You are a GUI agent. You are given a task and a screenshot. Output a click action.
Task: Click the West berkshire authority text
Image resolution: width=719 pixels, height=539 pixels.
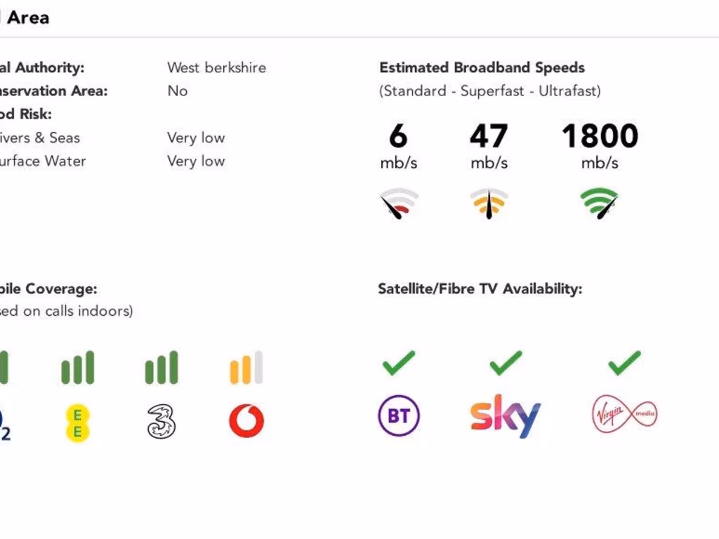(216, 68)
